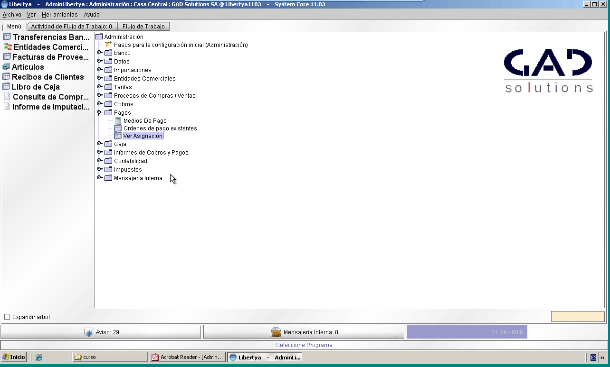This screenshot has height=367, width=610.
Task: Switch to Actividad de Flujo de Trabajo tab
Action: click(72, 27)
